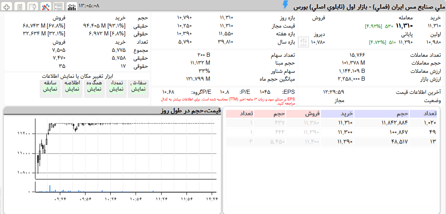Click the legal sellers volume ۳۲.۶۳۴ M

click(44, 34)
